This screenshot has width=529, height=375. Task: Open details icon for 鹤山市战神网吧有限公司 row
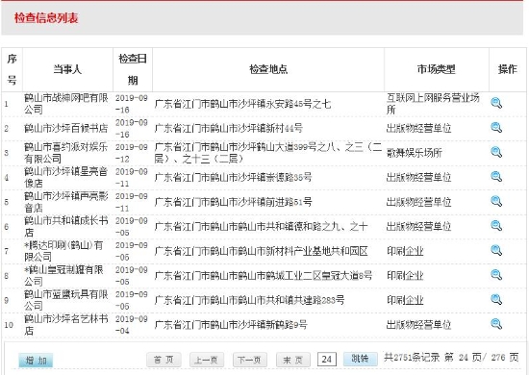pos(496,103)
